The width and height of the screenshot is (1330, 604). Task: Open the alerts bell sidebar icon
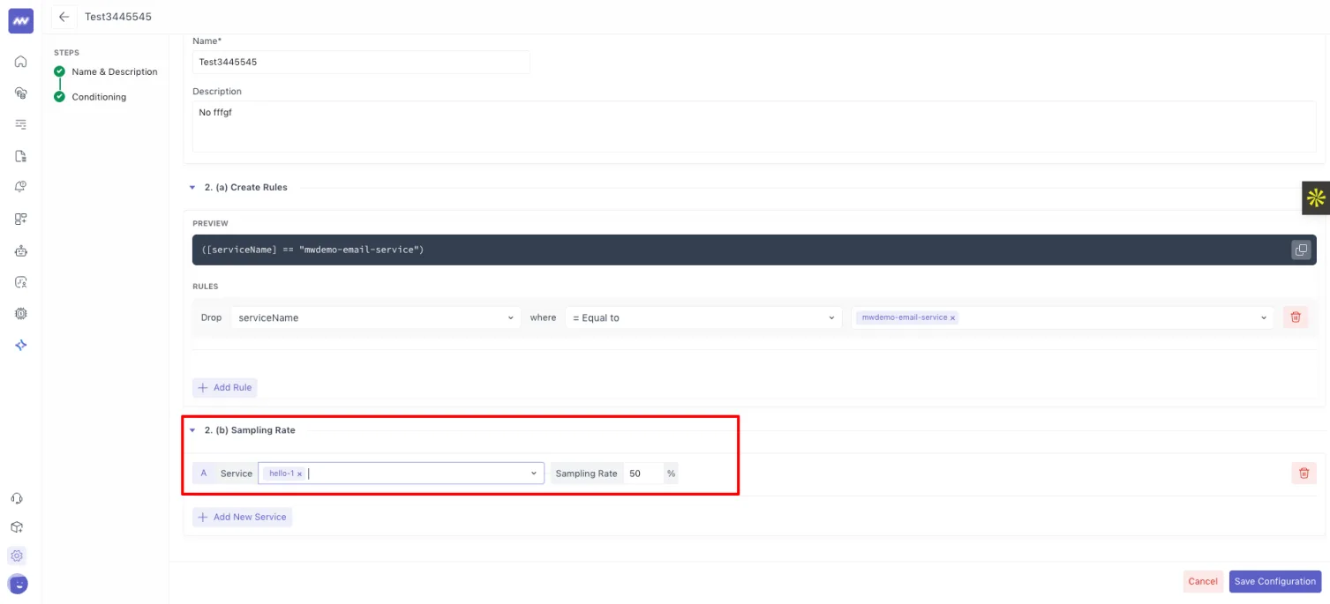[x=20, y=187]
